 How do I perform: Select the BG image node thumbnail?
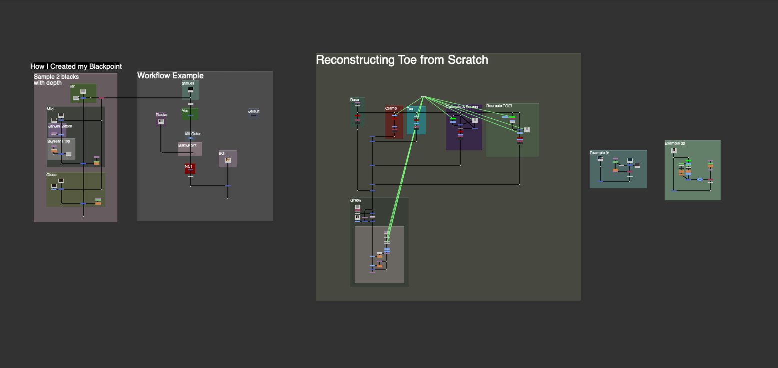(x=227, y=159)
